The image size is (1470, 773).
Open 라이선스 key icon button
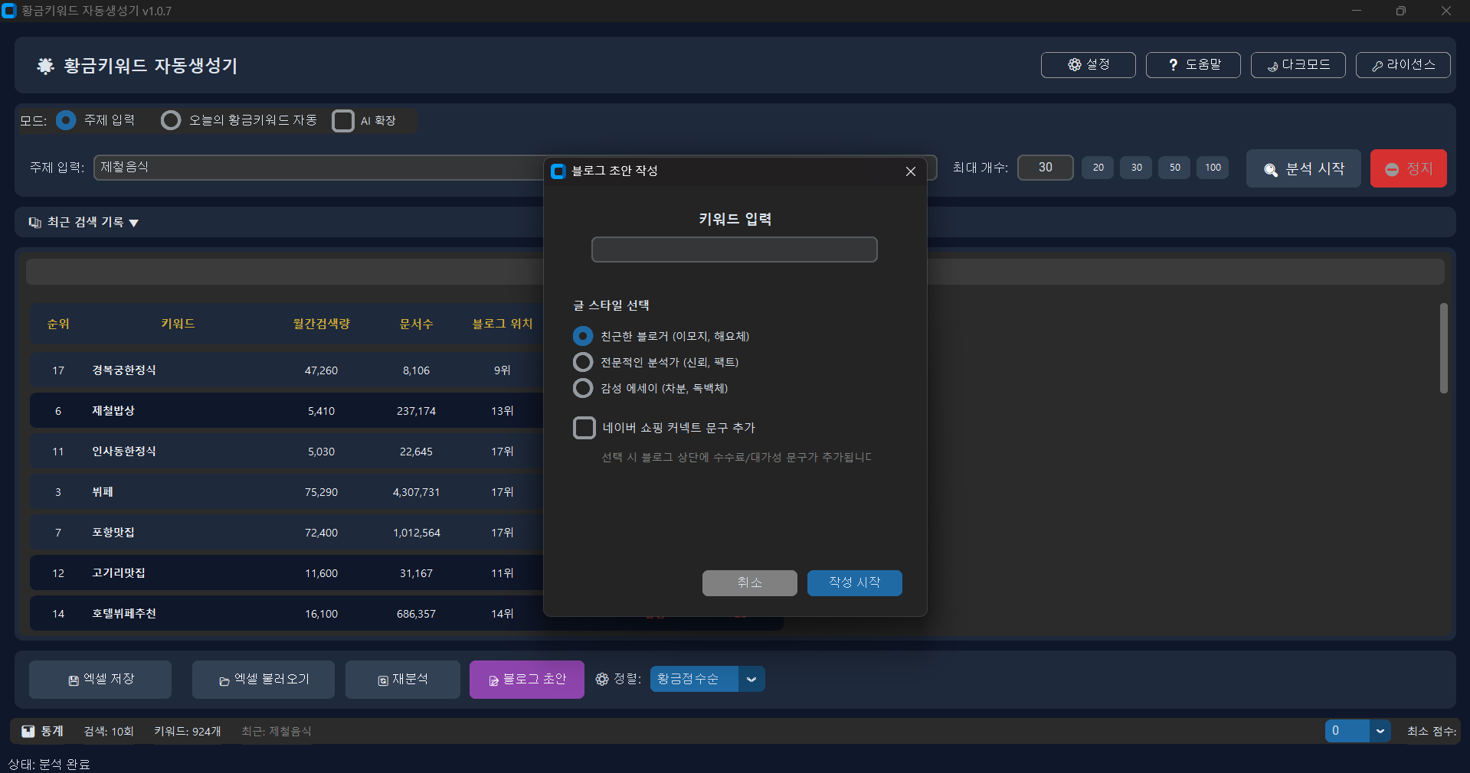(x=1377, y=67)
